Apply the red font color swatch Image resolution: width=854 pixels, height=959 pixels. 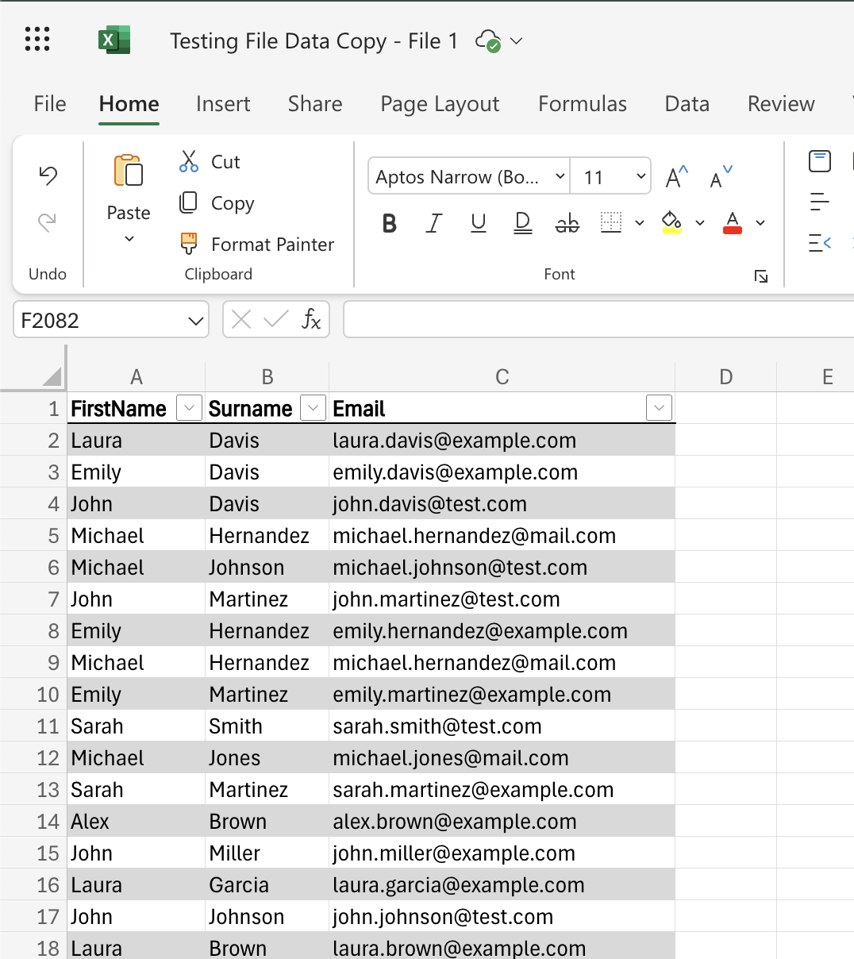tap(731, 223)
